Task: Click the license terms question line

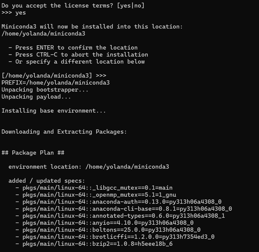Action: (73, 6)
